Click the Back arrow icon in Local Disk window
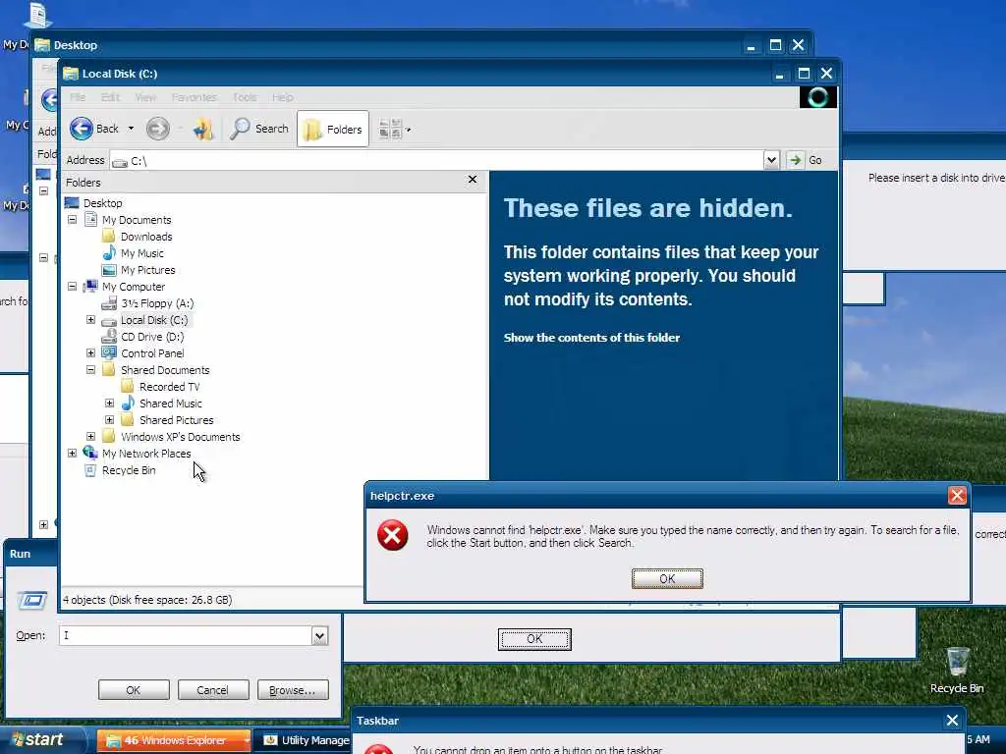 point(82,129)
